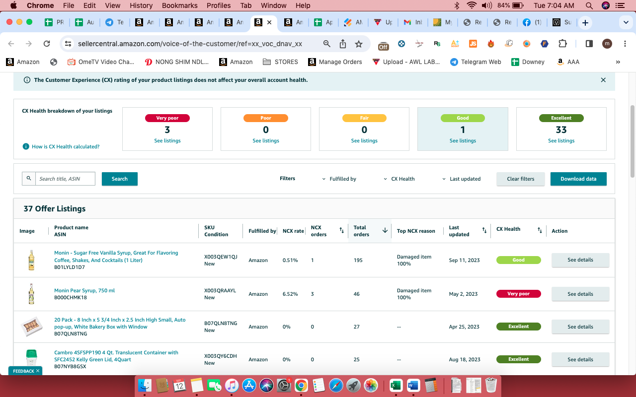The width and height of the screenshot is (636, 397).
Task: Click the Monin Vanilla Syrup thumbnail
Action: 31,260
